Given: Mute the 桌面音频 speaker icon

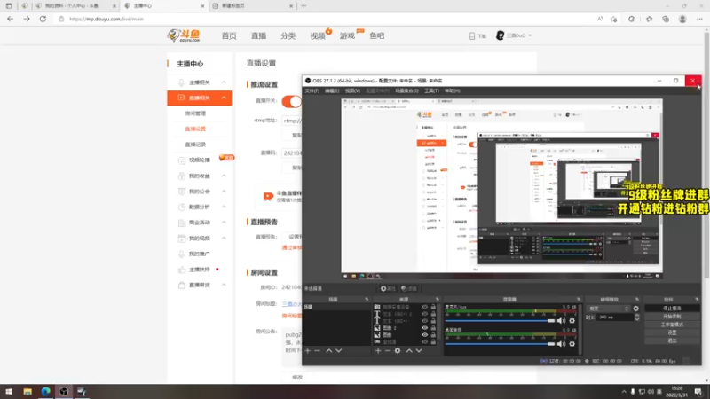Looking at the screenshot, I should pyautogui.click(x=561, y=344).
